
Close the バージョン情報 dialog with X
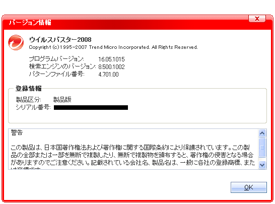[257, 19]
